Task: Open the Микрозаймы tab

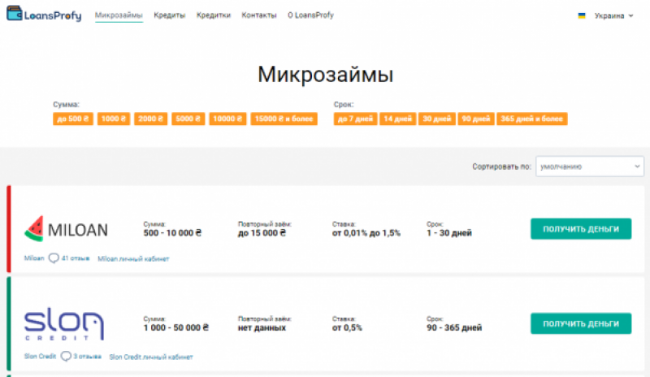Action: click(x=119, y=15)
